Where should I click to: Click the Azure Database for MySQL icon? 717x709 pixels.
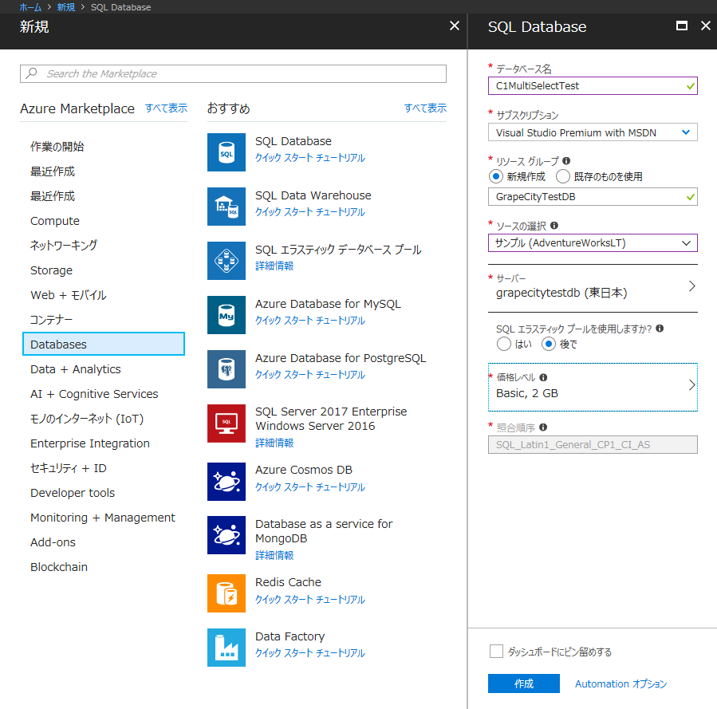pos(227,315)
